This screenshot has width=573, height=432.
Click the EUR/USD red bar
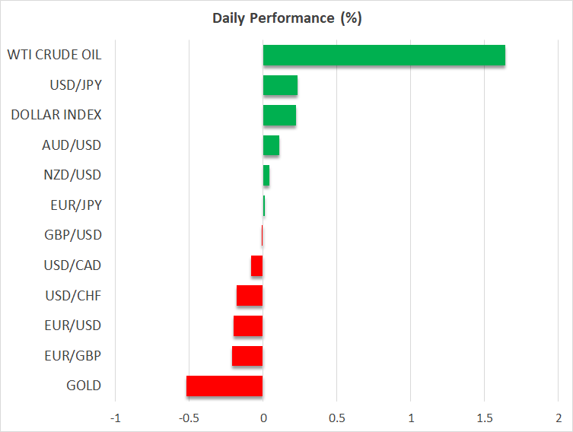(248, 326)
